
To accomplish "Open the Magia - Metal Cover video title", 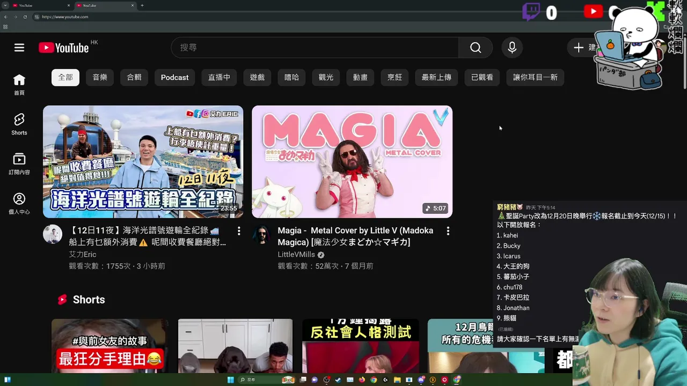I will coord(355,236).
